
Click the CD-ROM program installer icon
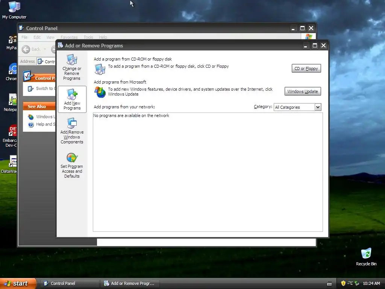click(100, 69)
